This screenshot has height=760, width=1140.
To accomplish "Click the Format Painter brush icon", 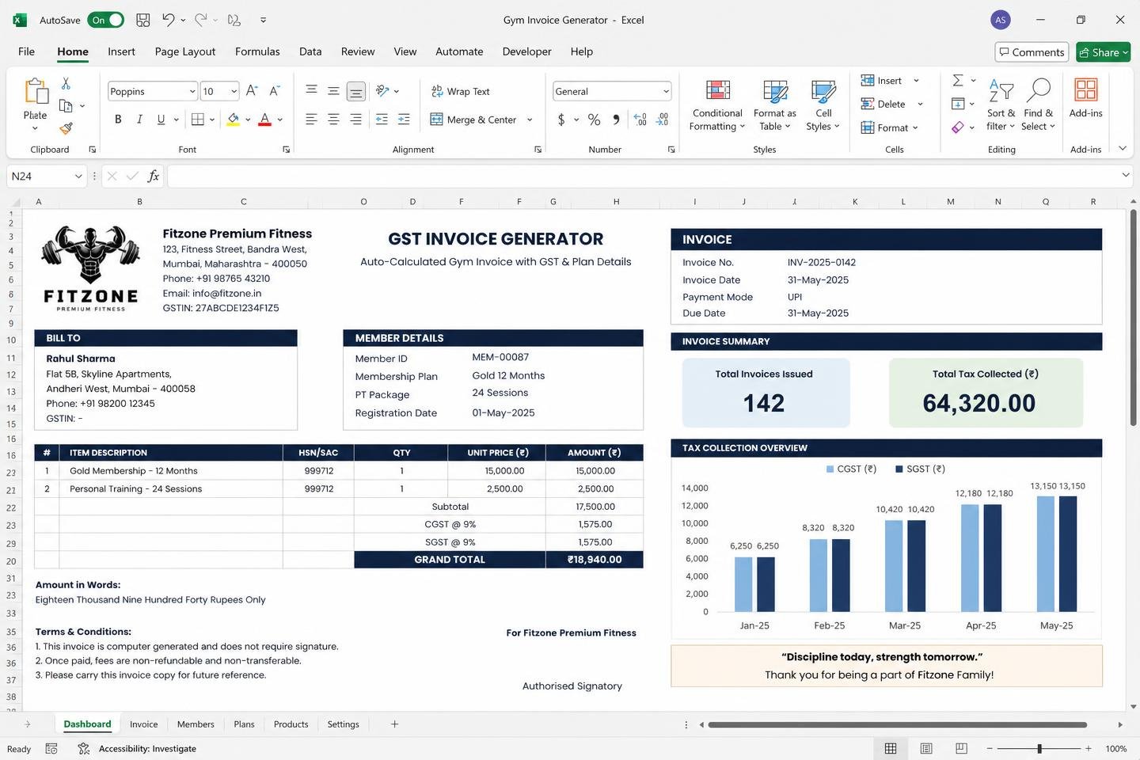I will point(66,128).
